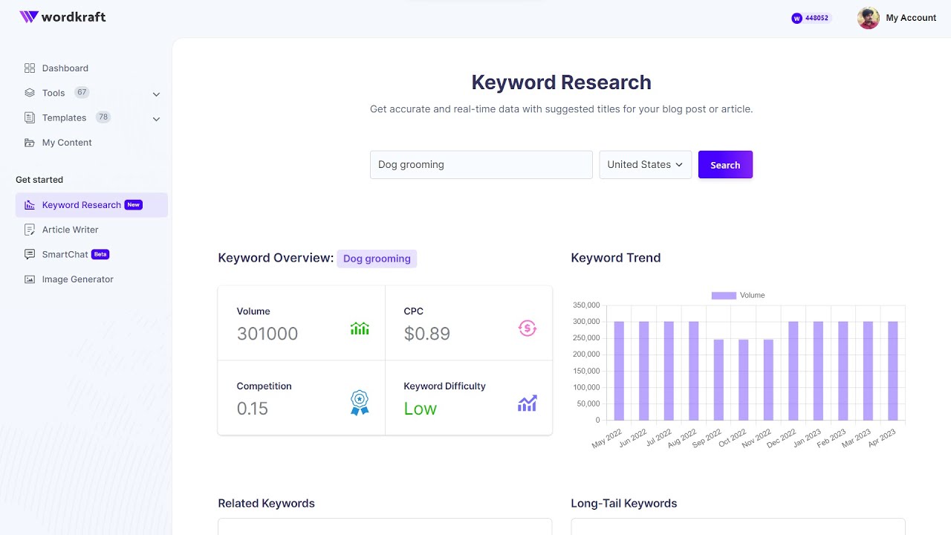Toggle the Volume legend on the trend chart
Image resolution: width=951 pixels, height=535 pixels.
click(x=739, y=295)
